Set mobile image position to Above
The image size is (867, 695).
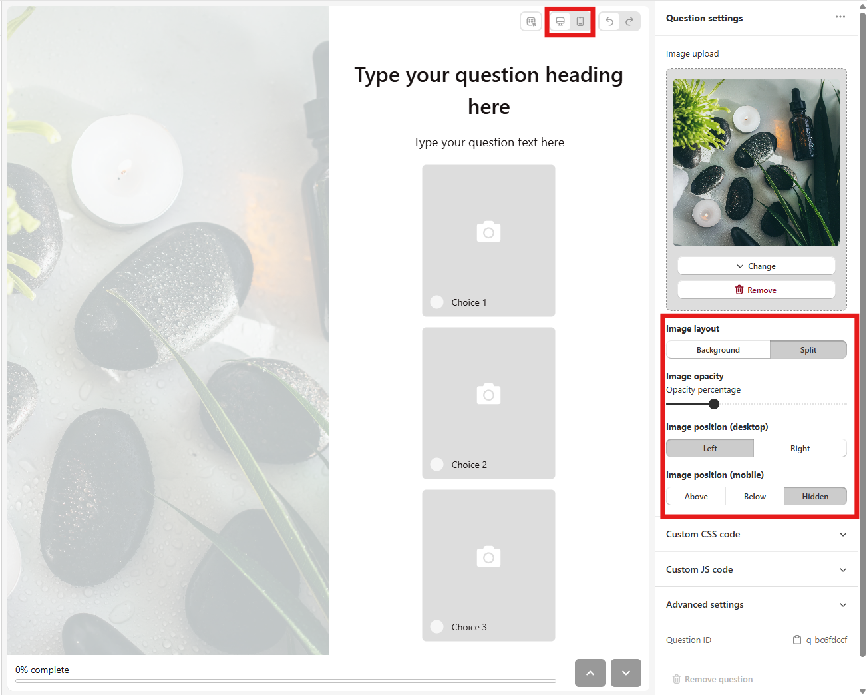696,496
